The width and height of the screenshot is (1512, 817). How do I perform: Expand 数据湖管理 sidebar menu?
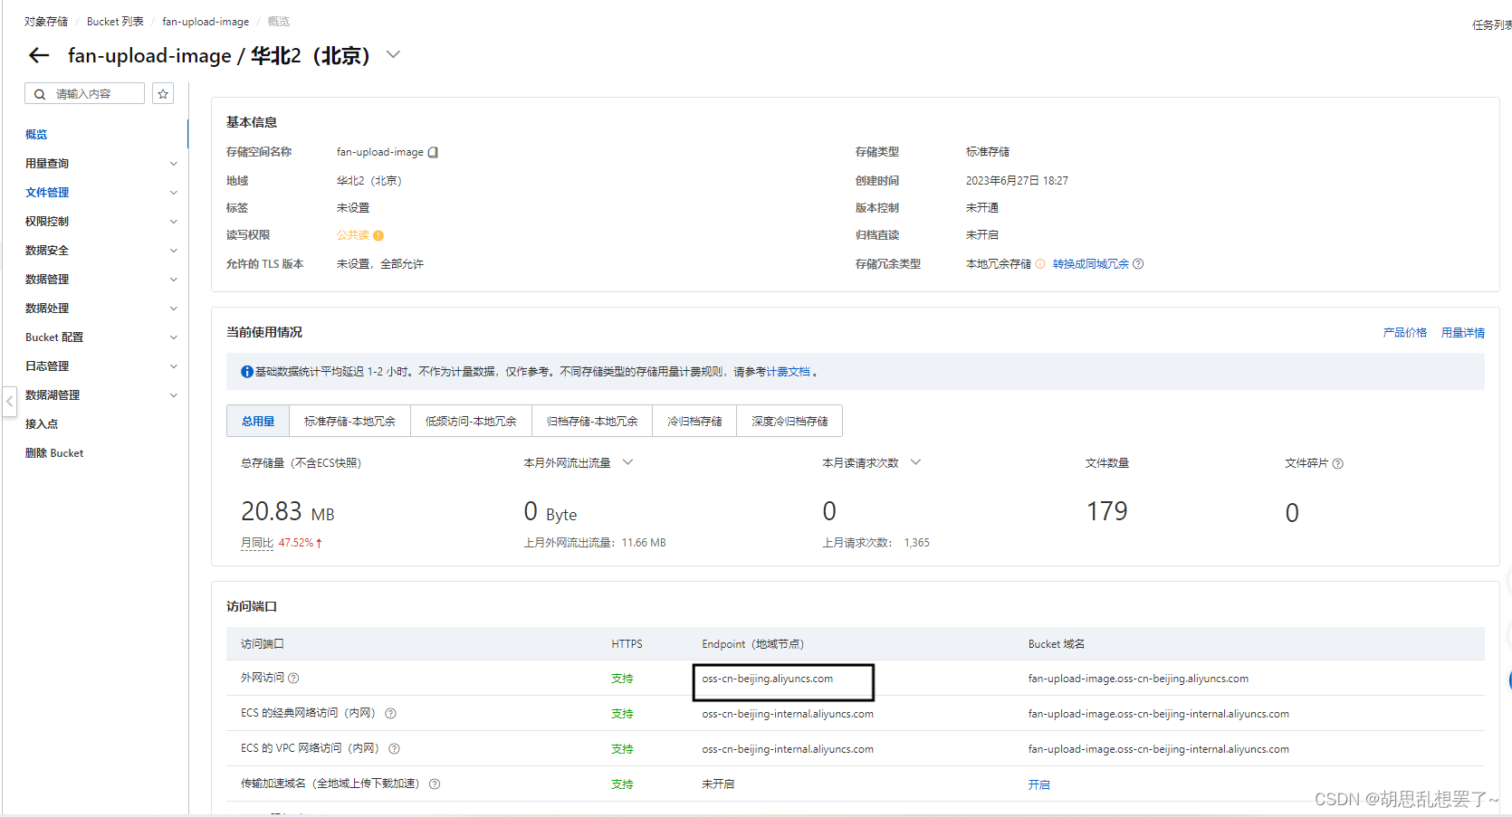(101, 394)
